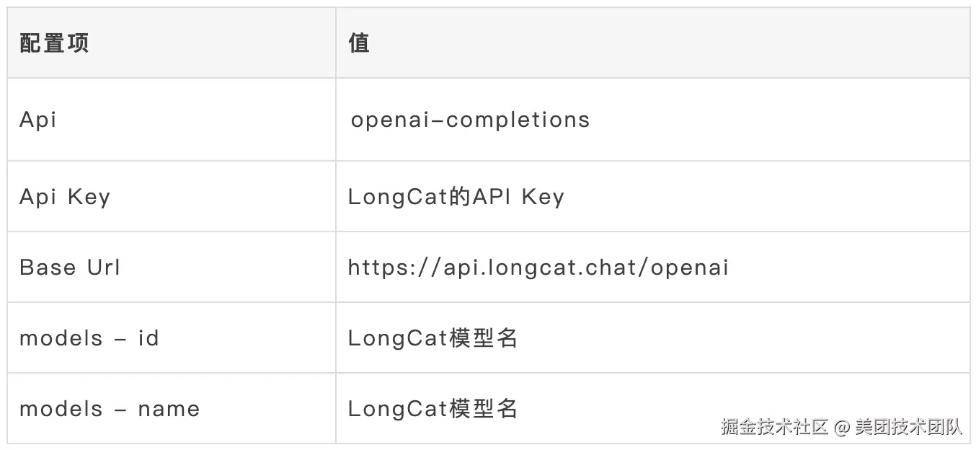Click the word completions in the Api value
Image resolution: width=976 pixels, height=450 pixels.
point(518,120)
